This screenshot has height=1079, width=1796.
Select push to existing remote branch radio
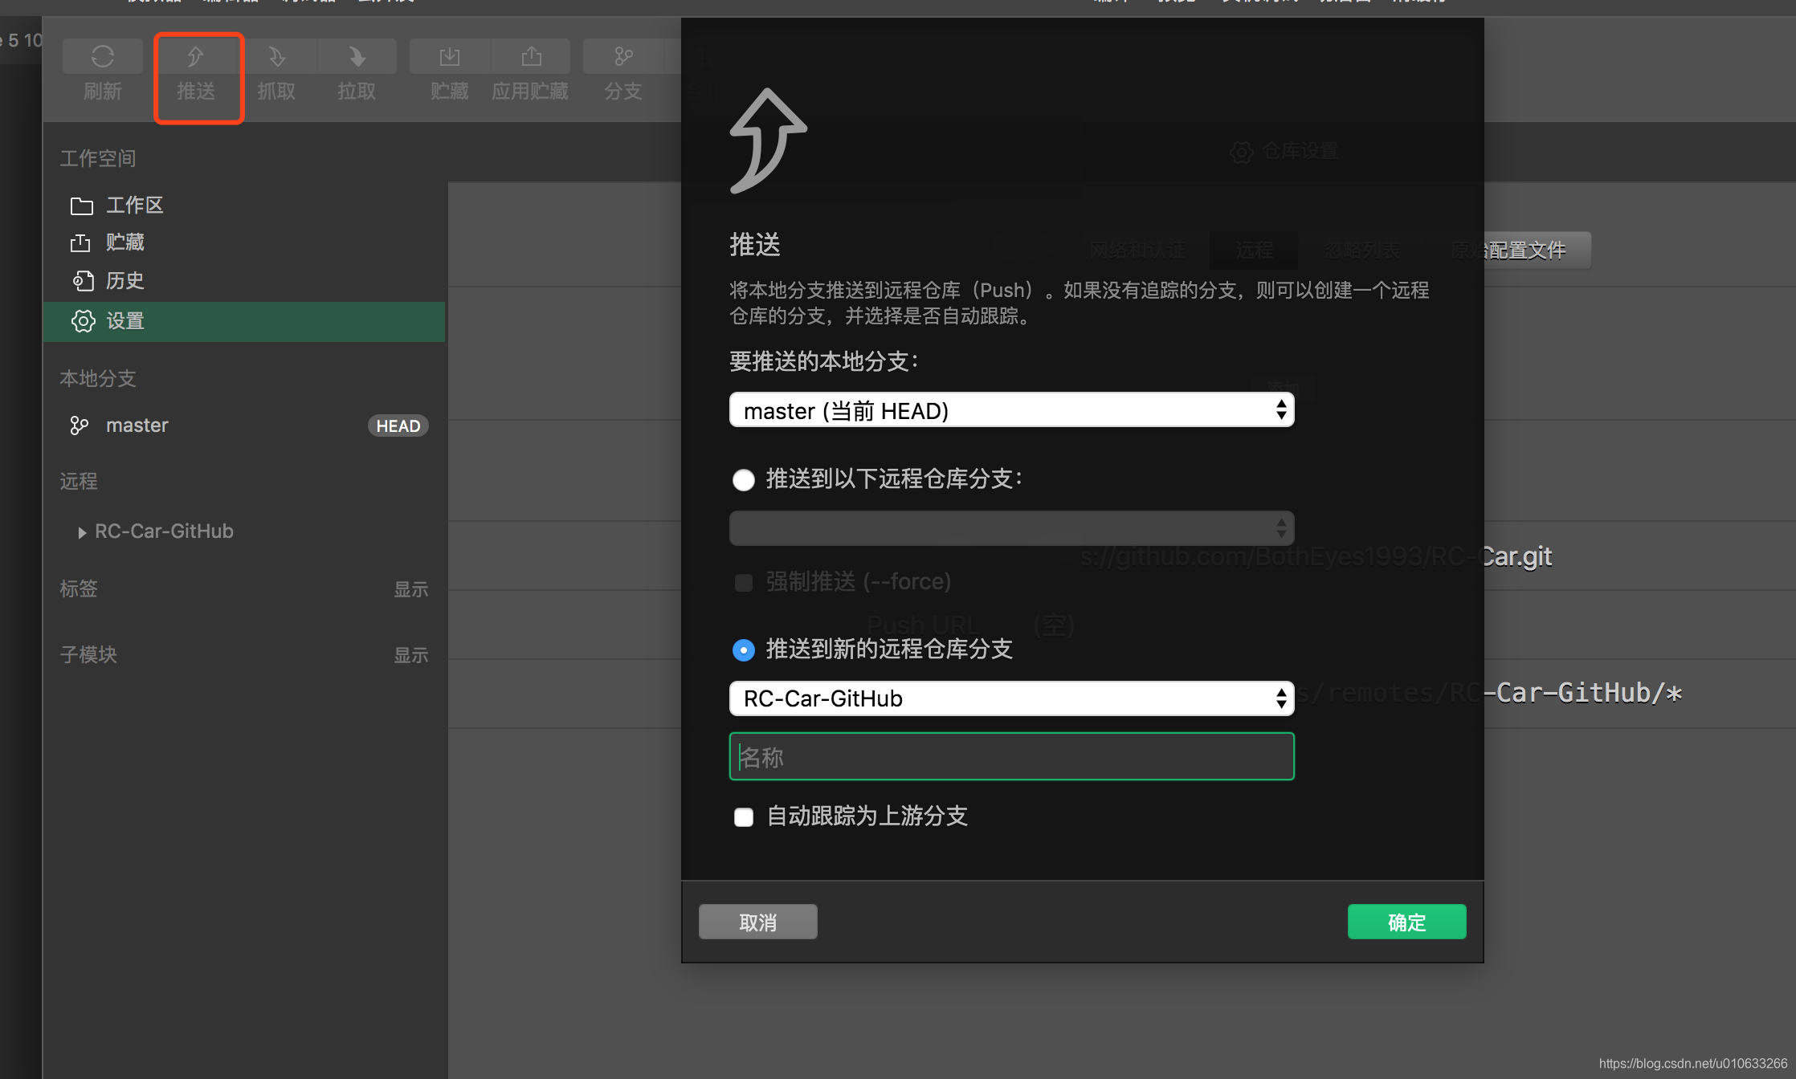pyautogui.click(x=744, y=480)
